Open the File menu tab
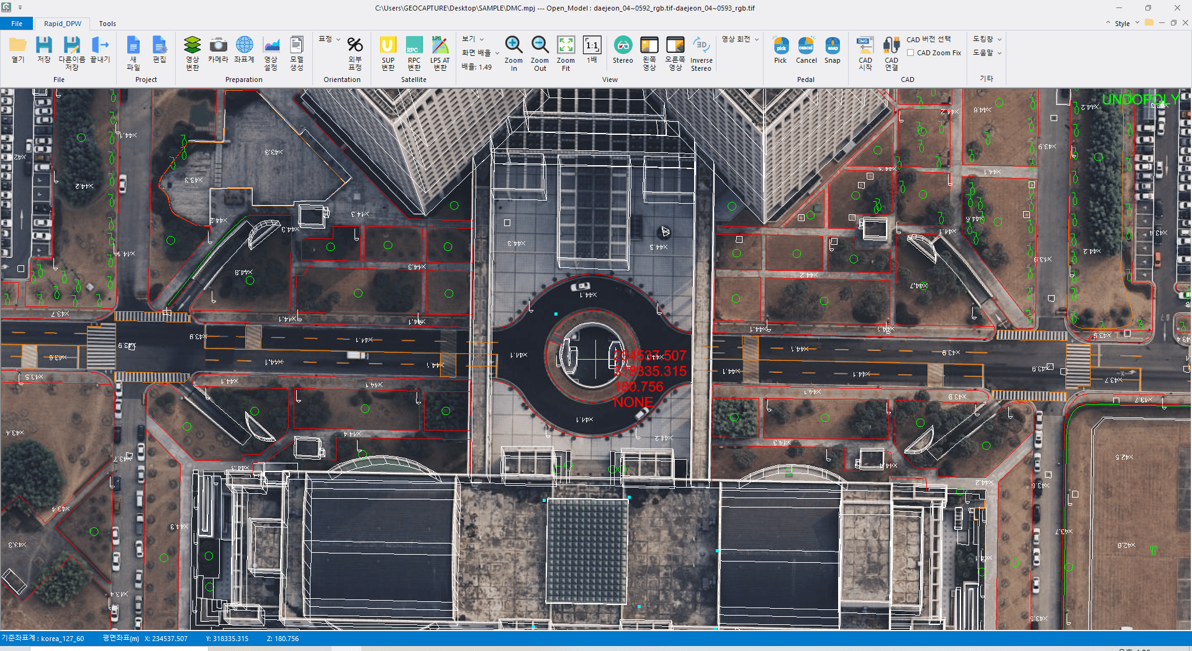 [17, 24]
